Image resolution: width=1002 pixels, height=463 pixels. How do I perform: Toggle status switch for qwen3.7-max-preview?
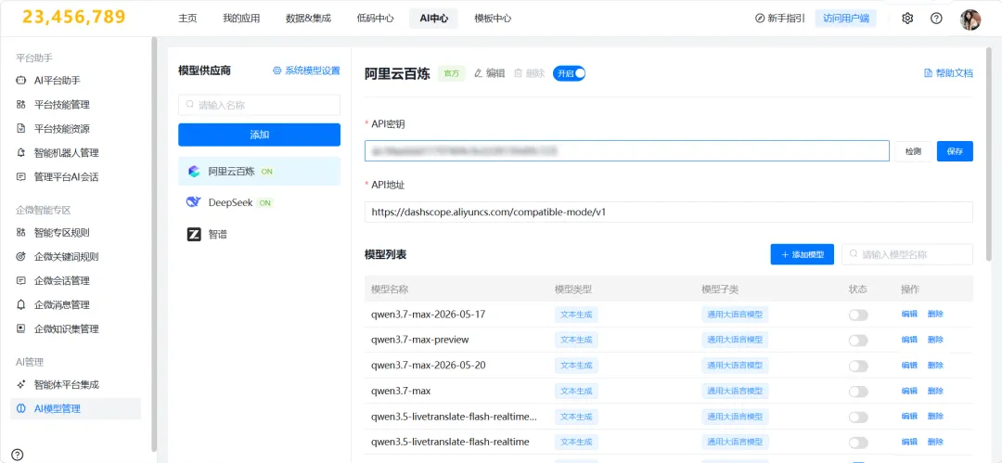click(x=858, y=341)
